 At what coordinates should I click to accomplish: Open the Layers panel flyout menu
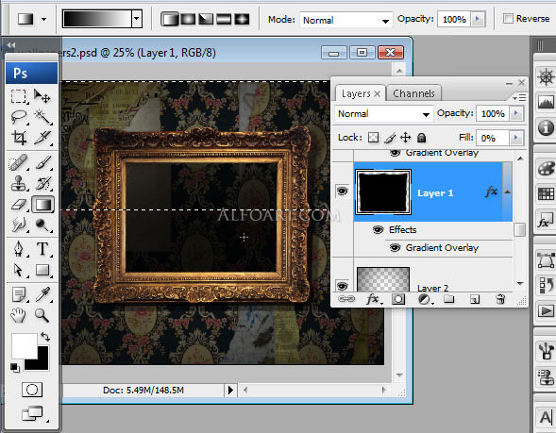[x=519, y=97]
